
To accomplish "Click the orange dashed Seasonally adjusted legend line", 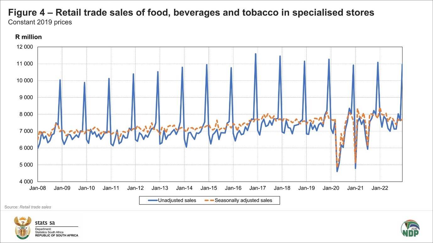I will pyautogui.click(x=209, y=200).
